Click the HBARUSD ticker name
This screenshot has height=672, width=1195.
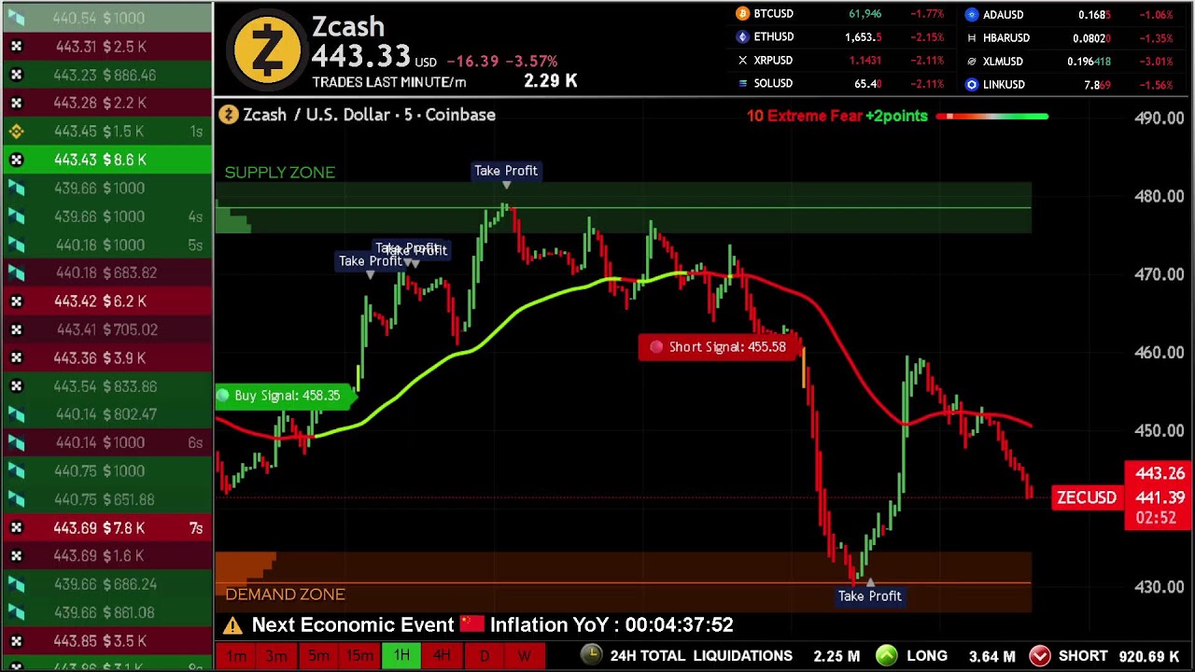coord(1006,38)
